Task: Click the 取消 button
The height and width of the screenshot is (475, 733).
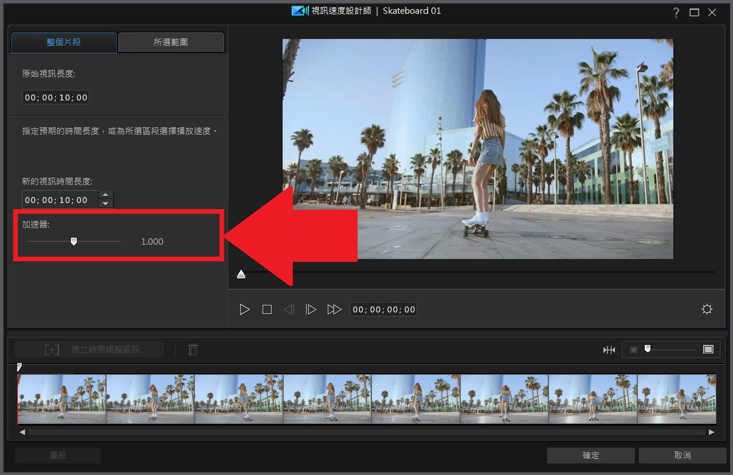Action: [682, 456]
